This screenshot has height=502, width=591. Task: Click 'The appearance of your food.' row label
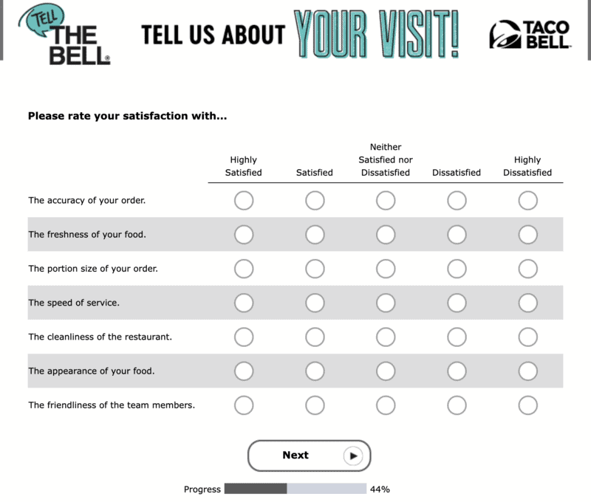pos(92,371)
